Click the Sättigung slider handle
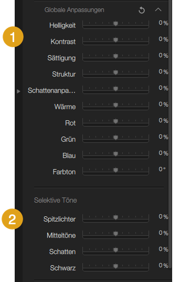 116,56
